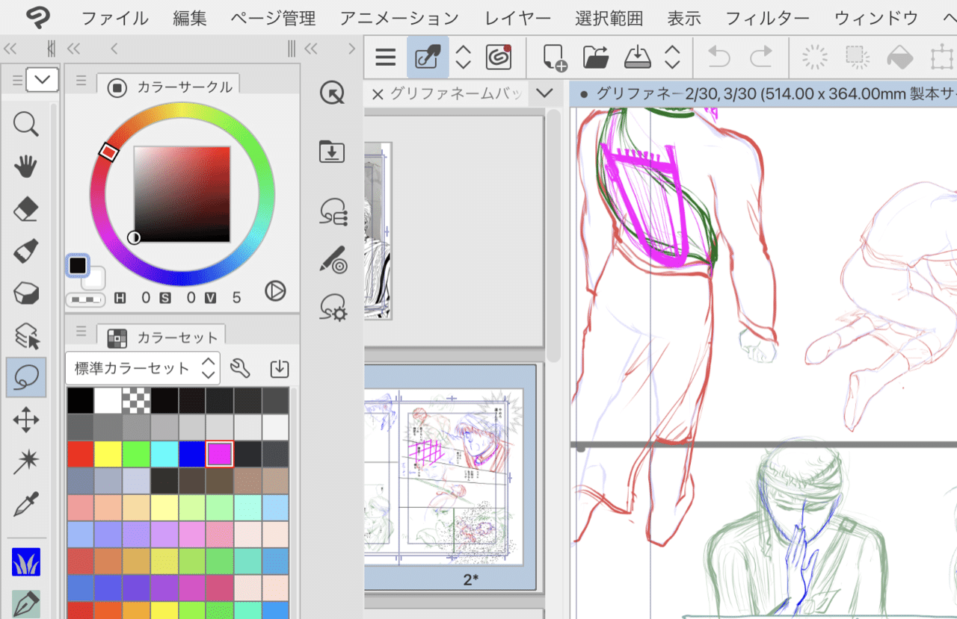The width and height of the screenshot is (957, 619).
Task: Select the 3D object box tool
Action: click(26, 293)
